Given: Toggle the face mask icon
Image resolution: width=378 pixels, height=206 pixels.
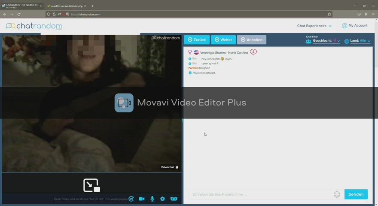Looking at the screenshot, I should (x=174, y=199).
